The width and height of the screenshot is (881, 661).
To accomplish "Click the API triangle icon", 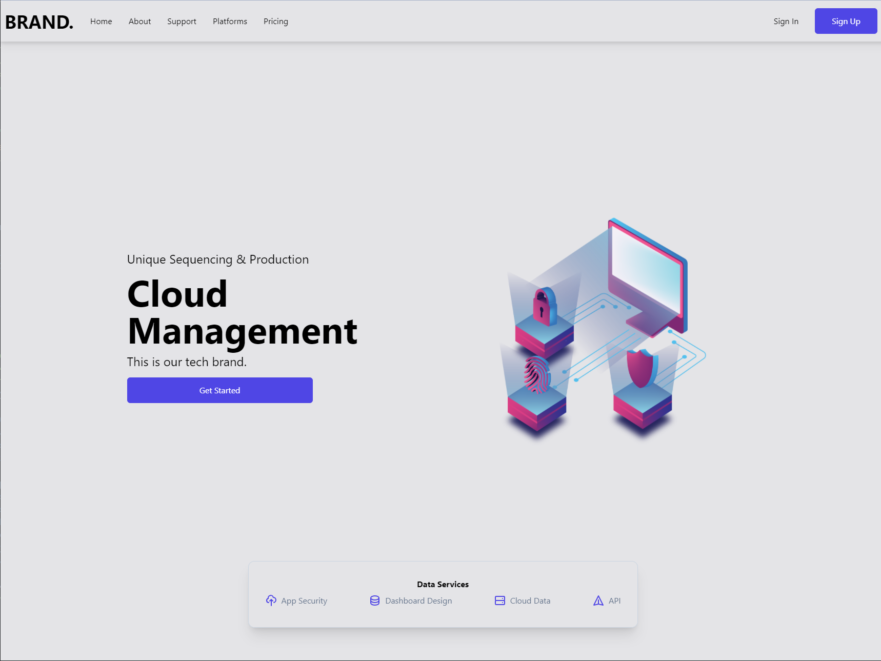I will [x=598, y=600].
